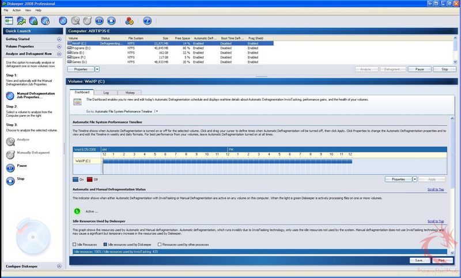Click Scroll to Top link beside Idle Resources

436,221
